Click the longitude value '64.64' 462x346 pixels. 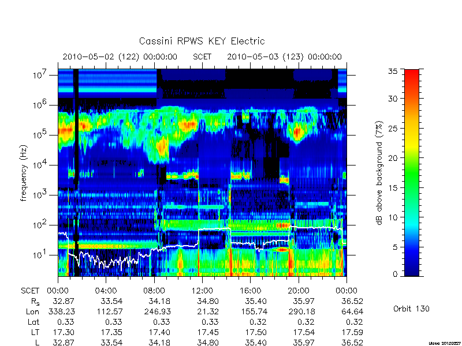click(x=352, y=311)
